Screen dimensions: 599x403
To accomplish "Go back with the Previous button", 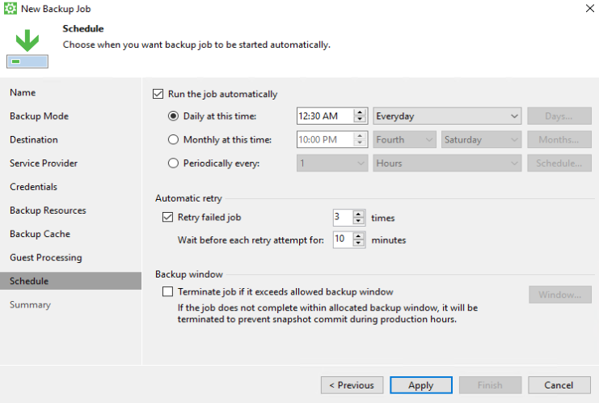I will (x=352, y=385).
